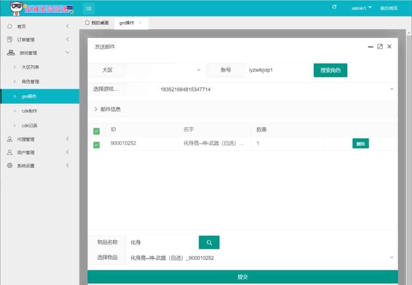
Task: Click the agent management person icon
Action: pyautogui.click(x=10, y=139)
